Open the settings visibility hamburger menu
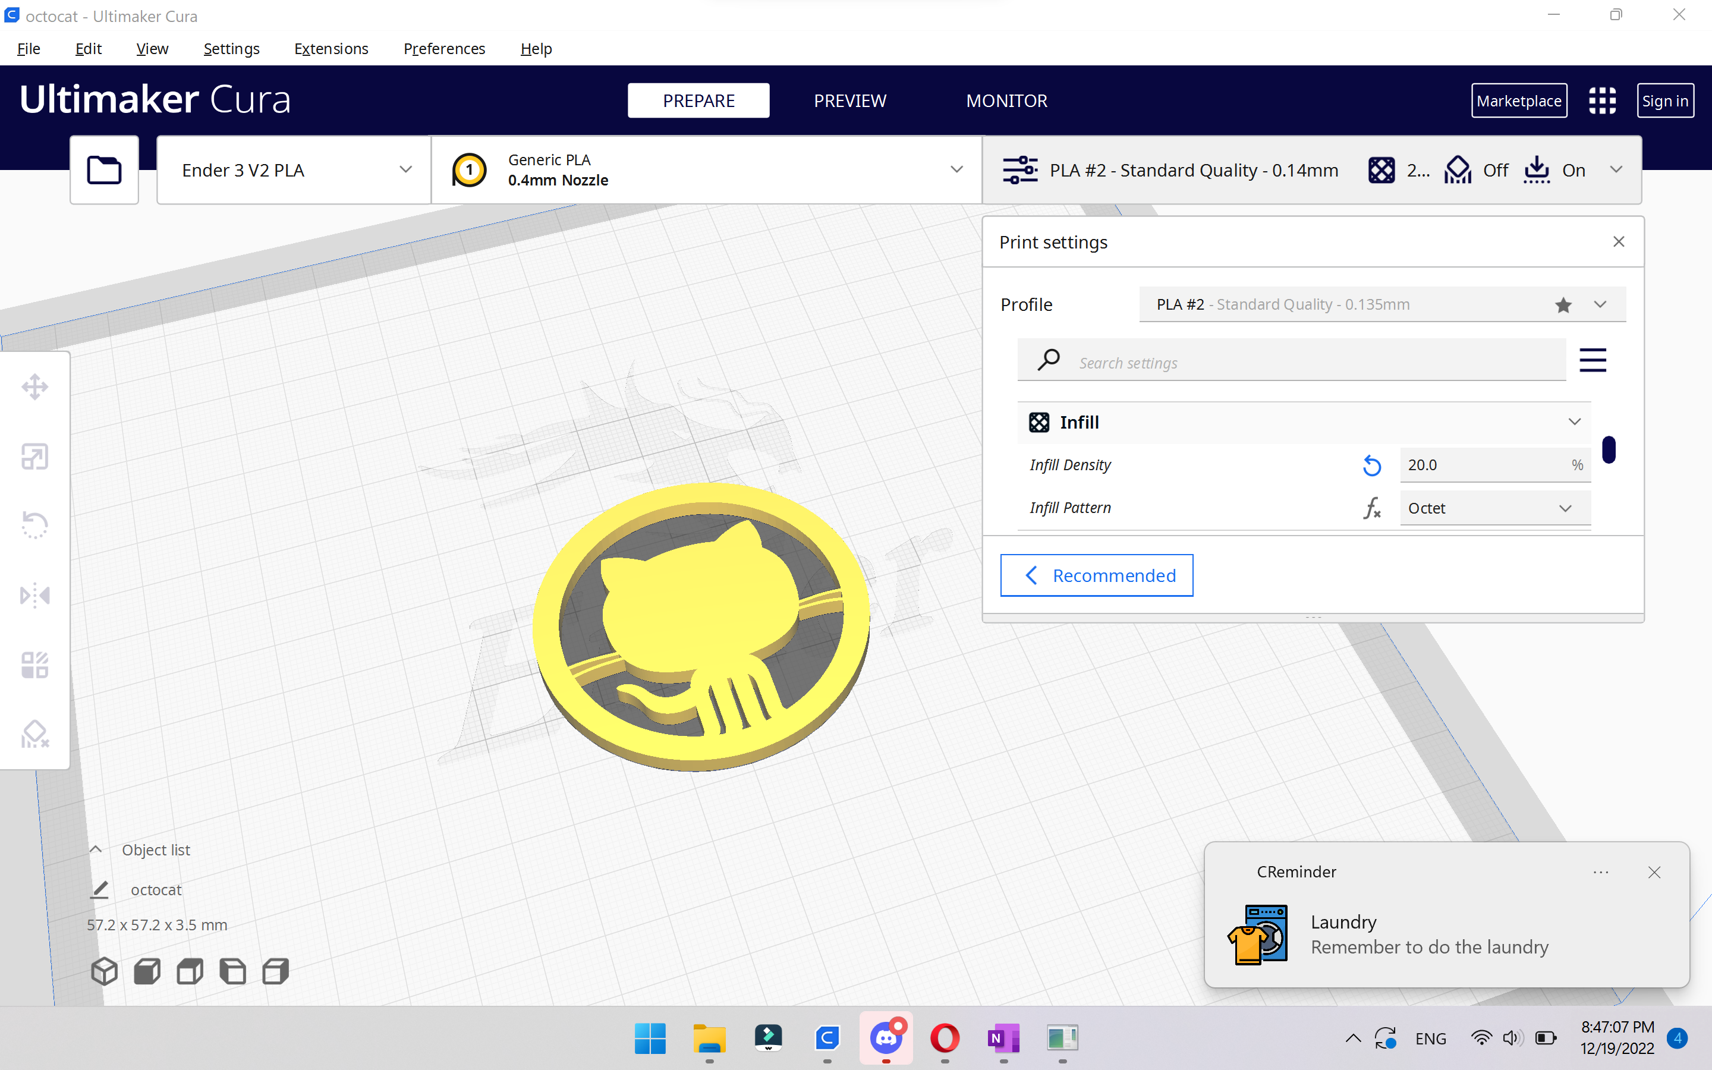The image size is (1712, 1070). (x=1593, y=360)
